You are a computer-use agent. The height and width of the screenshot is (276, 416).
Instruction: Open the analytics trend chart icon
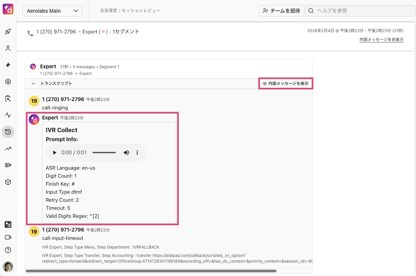[x=8, y=148]
